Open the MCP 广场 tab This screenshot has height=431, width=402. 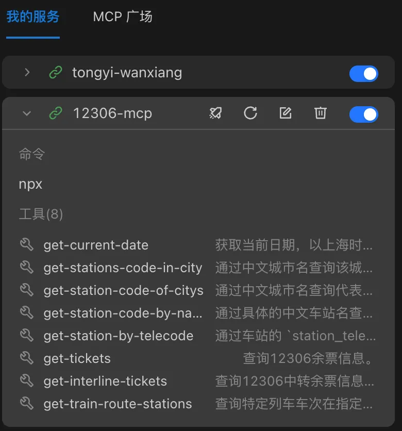[123, 17]
